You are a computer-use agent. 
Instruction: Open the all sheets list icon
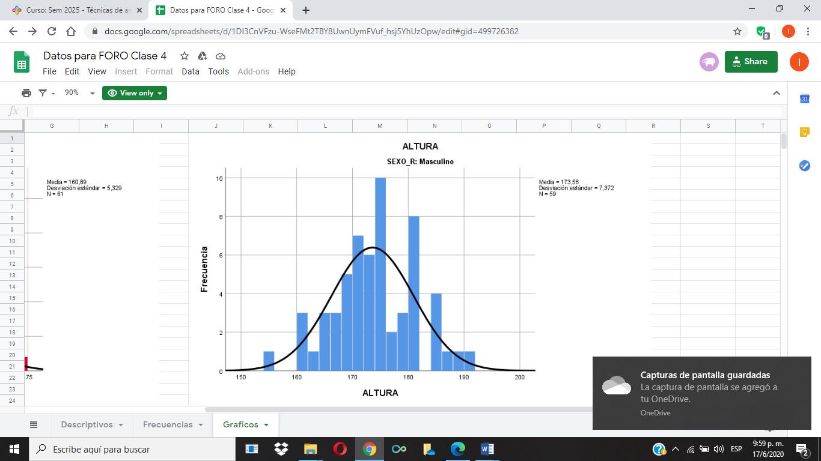34,424
